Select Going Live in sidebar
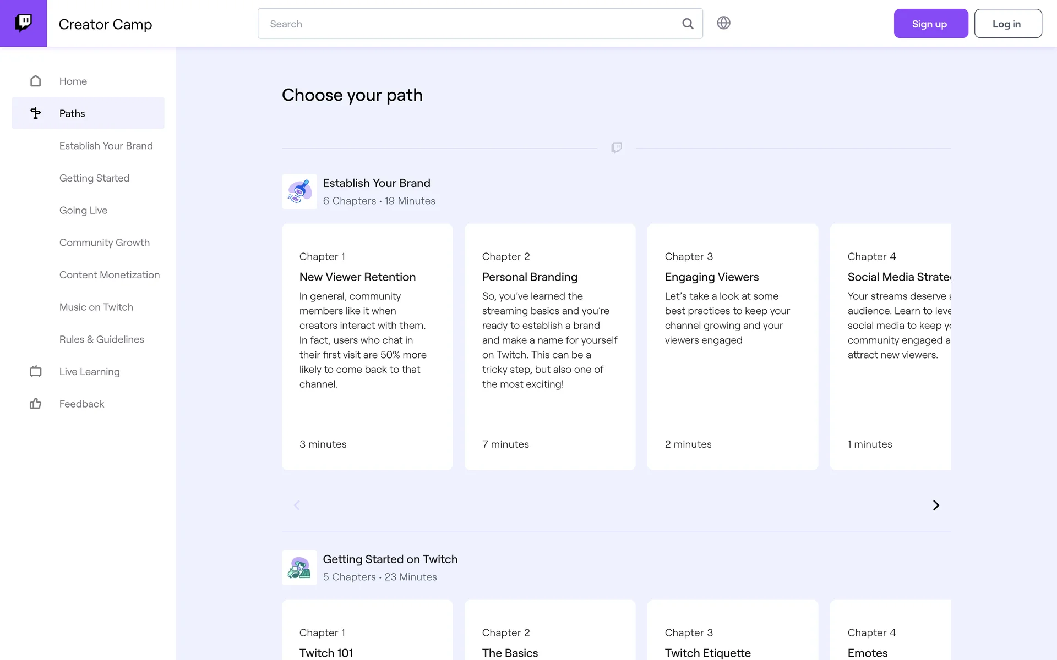Image resolution: width=1057 pixels, height=660 pixels. click(x=83, y=210)
